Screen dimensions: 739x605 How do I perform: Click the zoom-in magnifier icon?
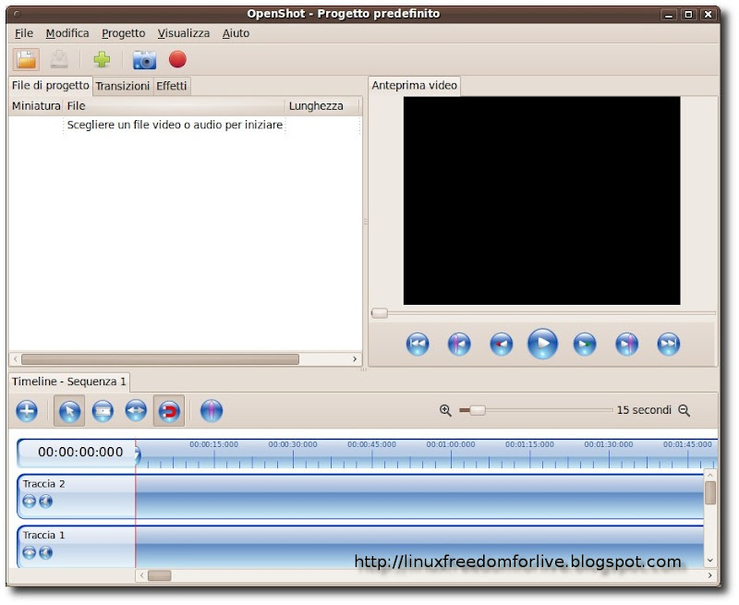445,410
